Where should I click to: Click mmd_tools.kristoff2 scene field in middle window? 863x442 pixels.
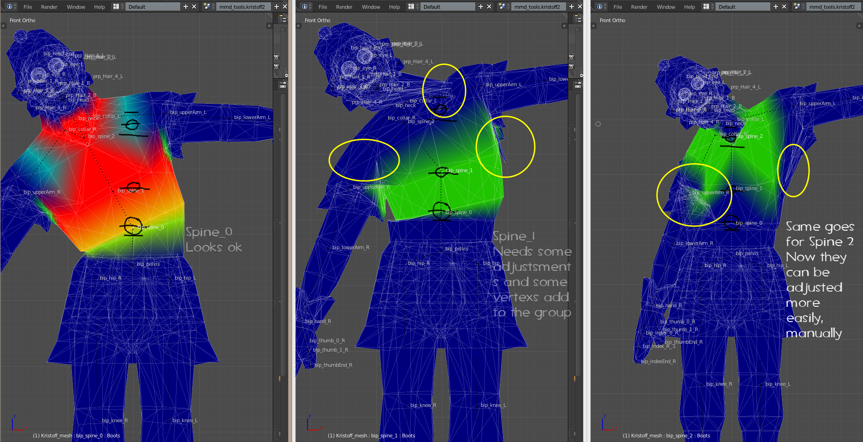click(538, 7)
